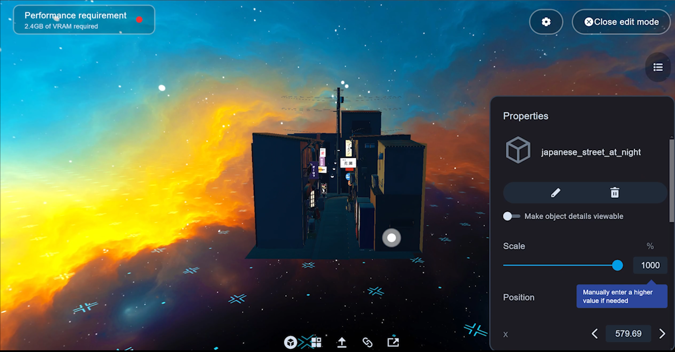Image resolution: width=675 pixels, height=352 pixels.
Task: Click the share export icon
Action: click(x=393, y=342)
